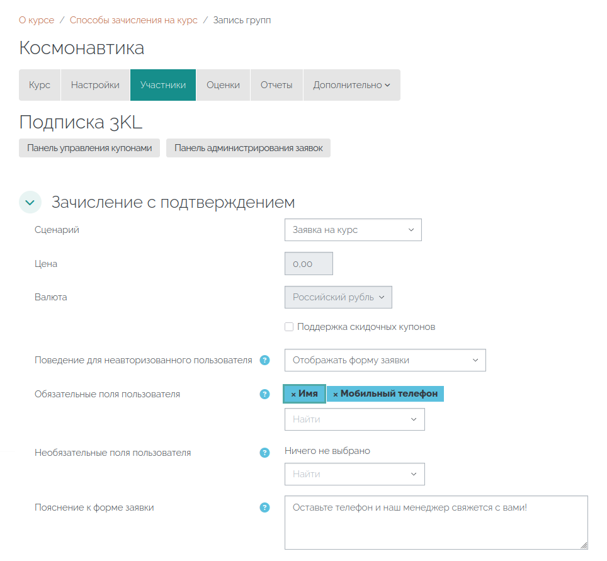The height and width of the screenshot is (561, 607).
Task: Remove the Мобильный телефон field tag
Action: [385, 394]
